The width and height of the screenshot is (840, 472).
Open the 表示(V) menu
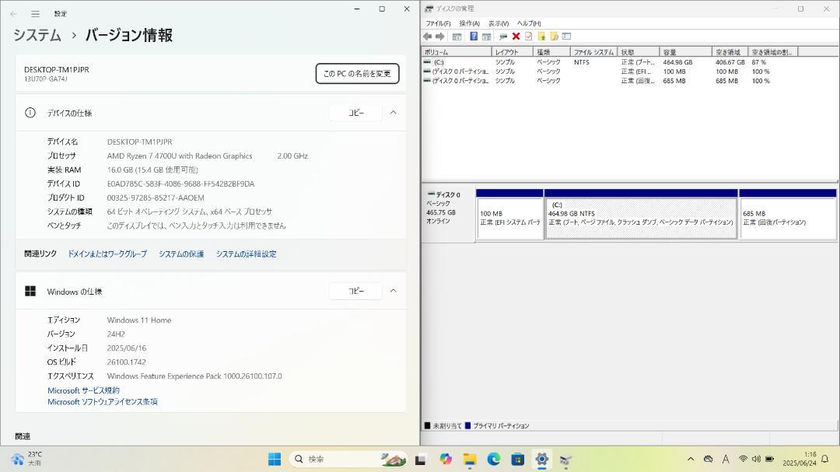point(499,23)
